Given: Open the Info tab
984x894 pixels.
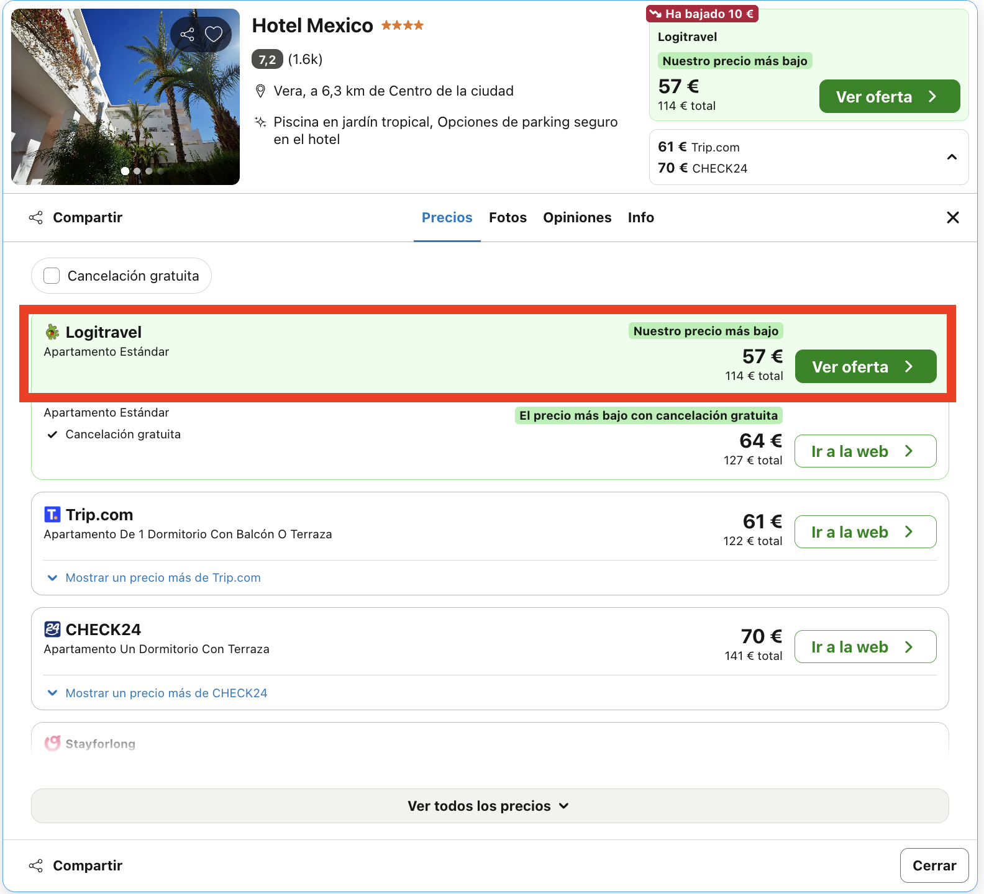Looking at the screenshot, I should coord(640,218).
